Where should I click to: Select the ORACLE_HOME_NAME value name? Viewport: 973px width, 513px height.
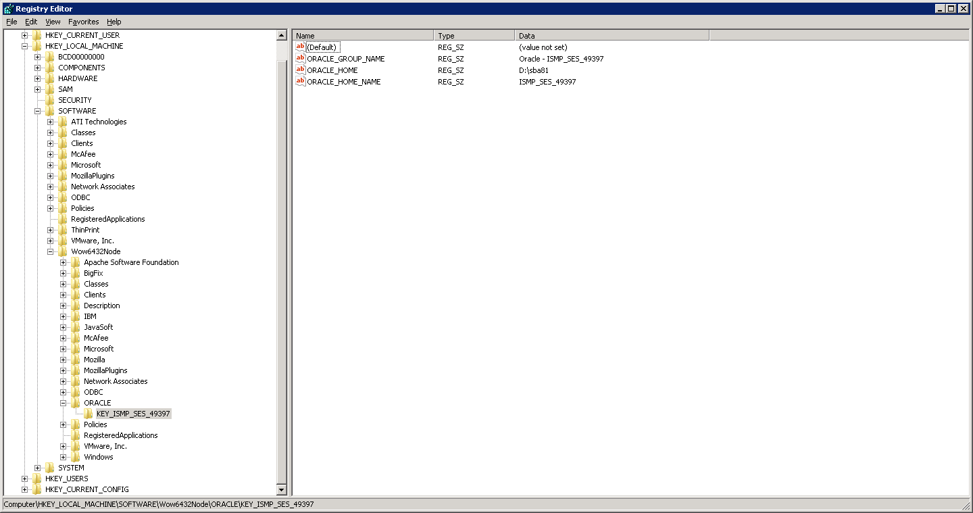tap(344, 82)
